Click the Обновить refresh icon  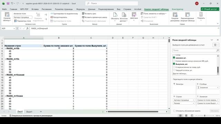coord(115,14)
